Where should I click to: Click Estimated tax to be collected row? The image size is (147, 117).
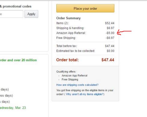tap(85, 51)
